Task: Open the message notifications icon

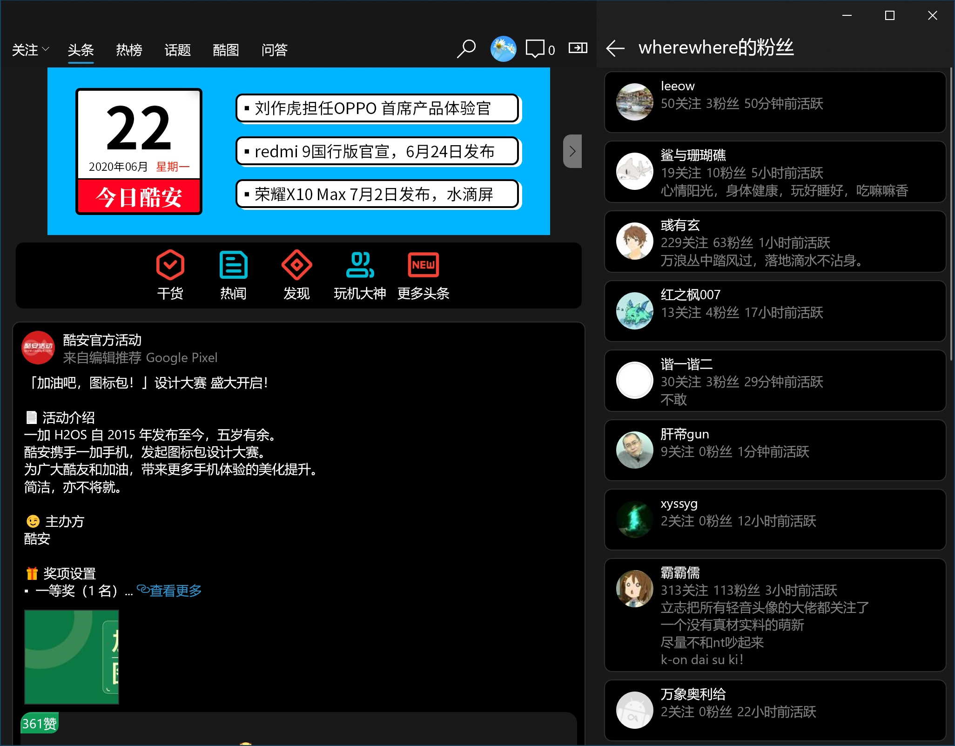Action: pos(535,49)
